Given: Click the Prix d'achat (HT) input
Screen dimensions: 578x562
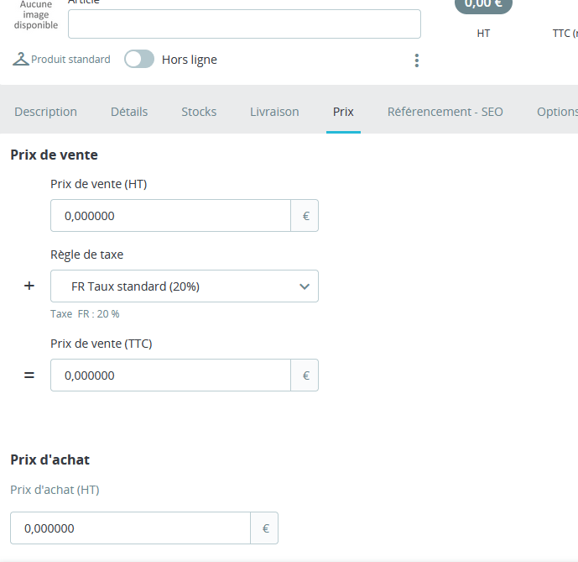Looking at the screenshot, I should coord(130,528).
